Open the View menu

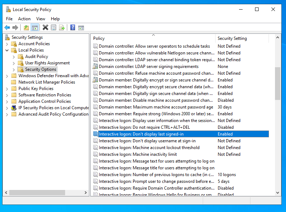[41, 19]
